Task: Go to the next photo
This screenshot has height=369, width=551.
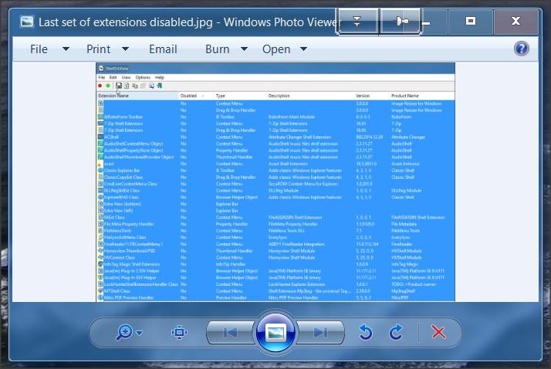Action: pyautogui.click(x=320, y=332)
